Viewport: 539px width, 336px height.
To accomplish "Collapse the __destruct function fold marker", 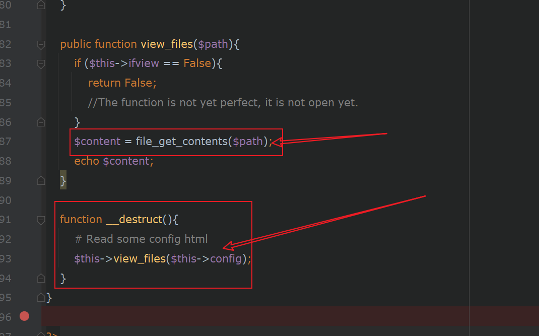I will [x=41, y=220].
